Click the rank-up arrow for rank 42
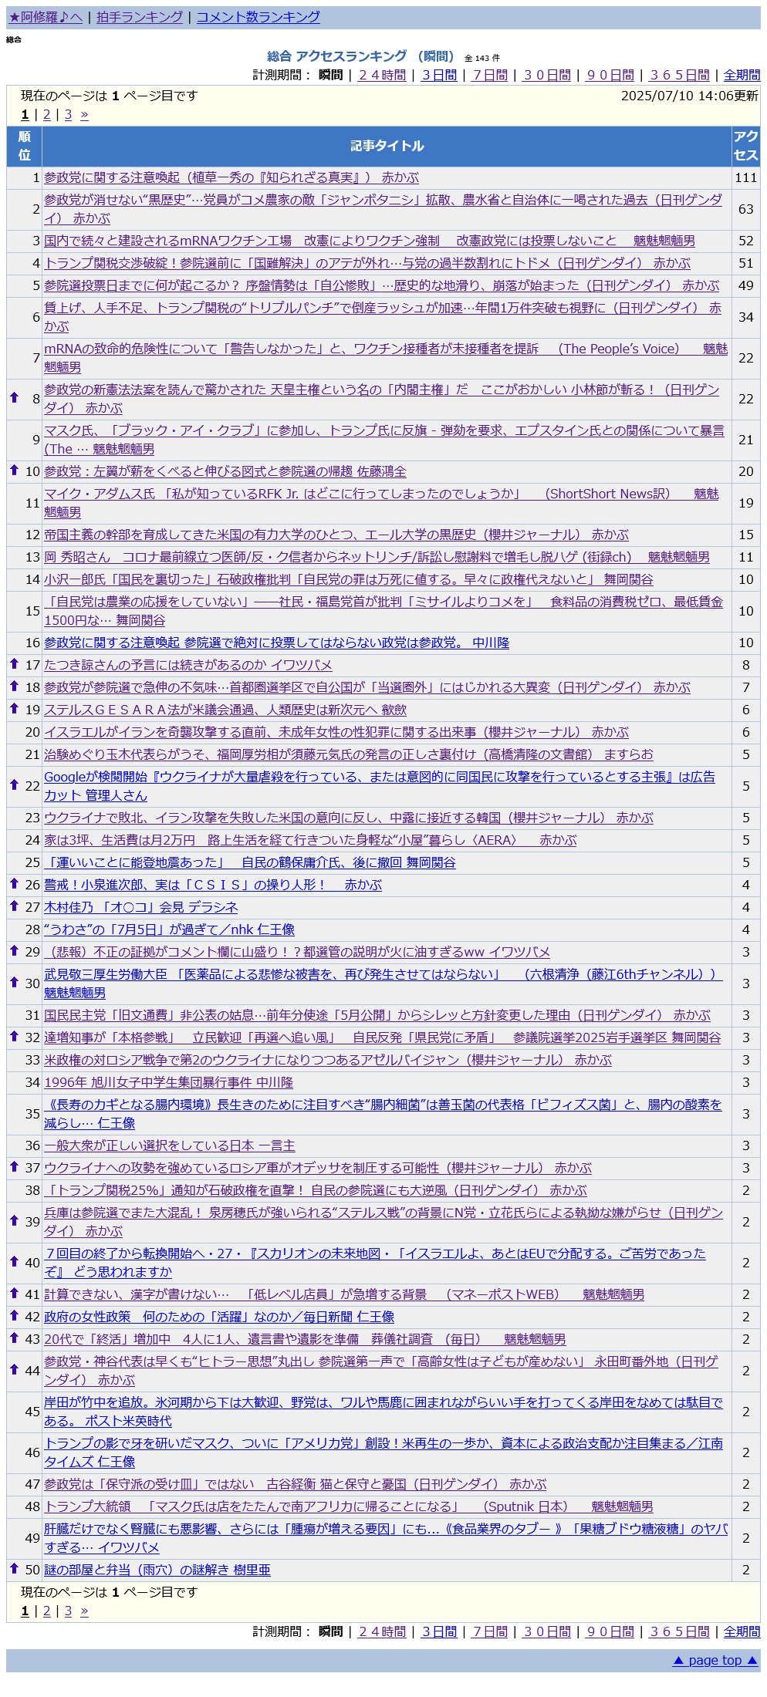Image resolution: width=767 pixels, height=1697 pixels. coord(14,1315)
